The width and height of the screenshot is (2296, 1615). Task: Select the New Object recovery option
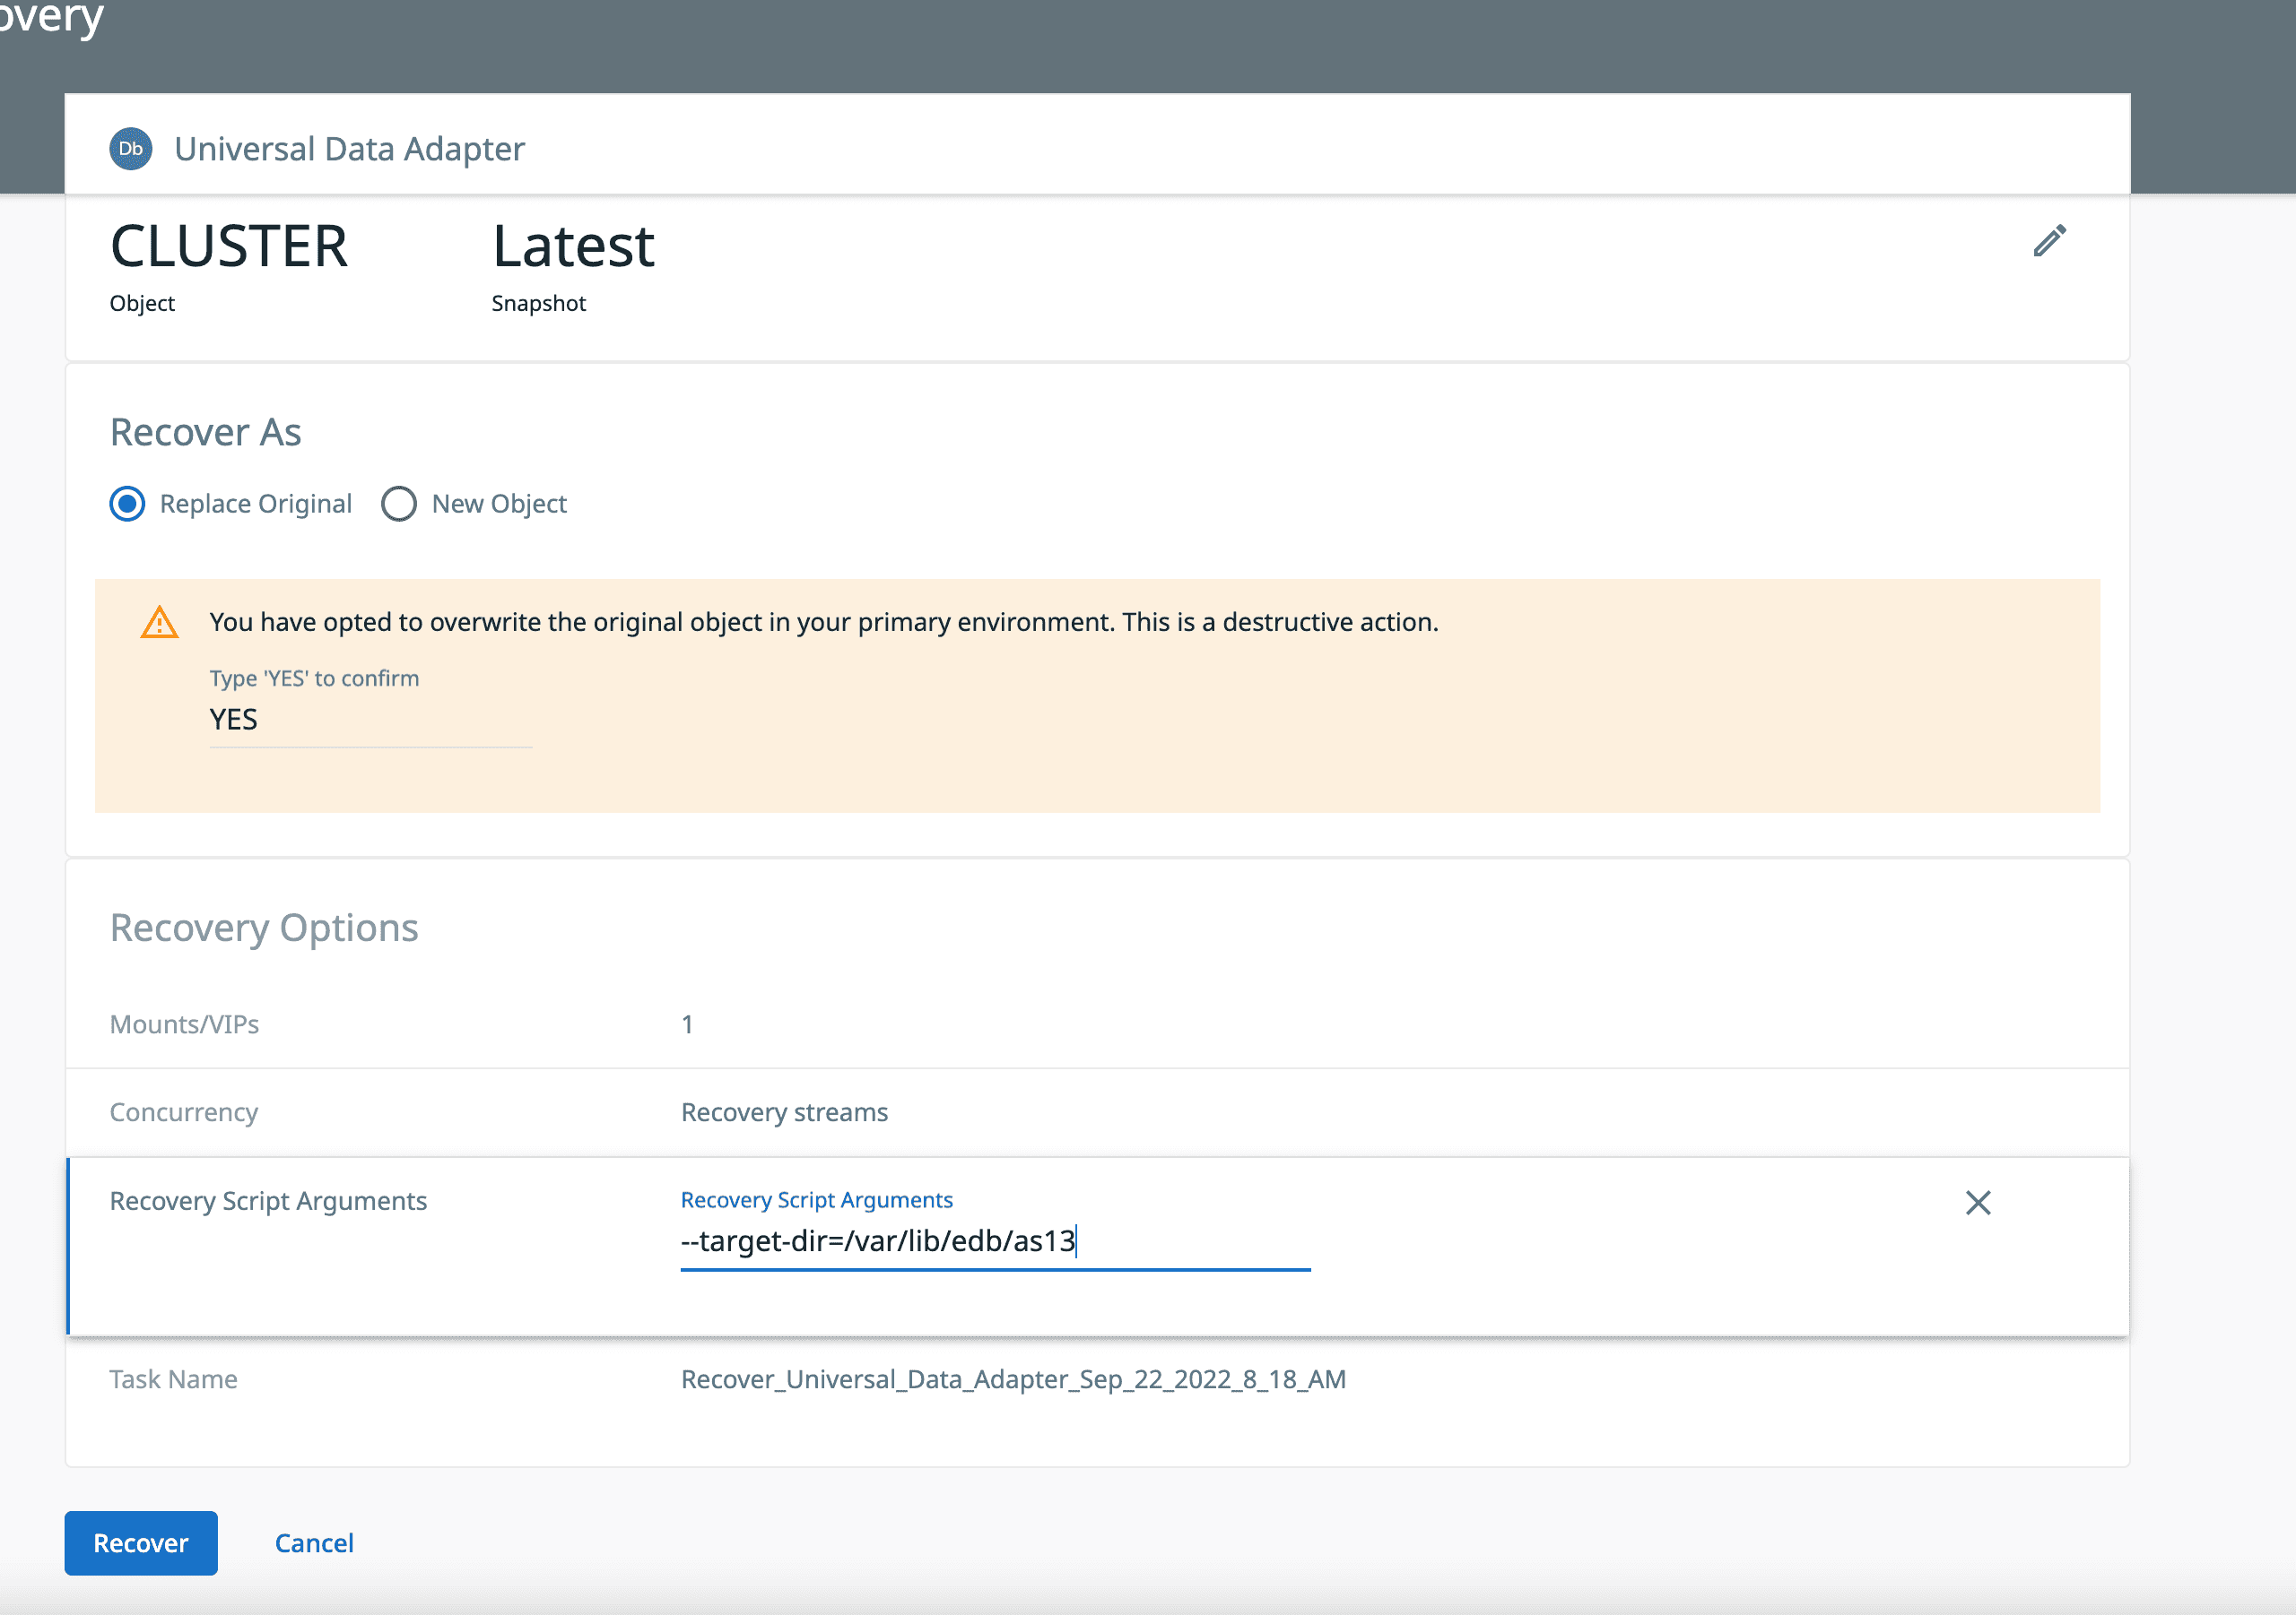pyautogui.click(x=399, y=503)
